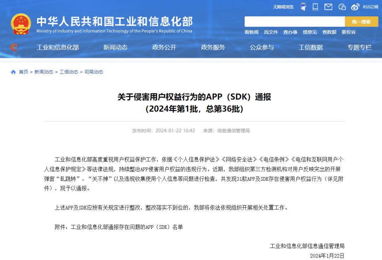Go to 工信动态 in breadcrumb
The width and height of the screenshot is (382, 260).
69,72
